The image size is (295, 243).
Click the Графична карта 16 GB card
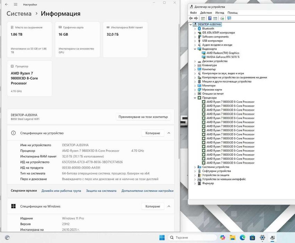(x=77, y=40)
